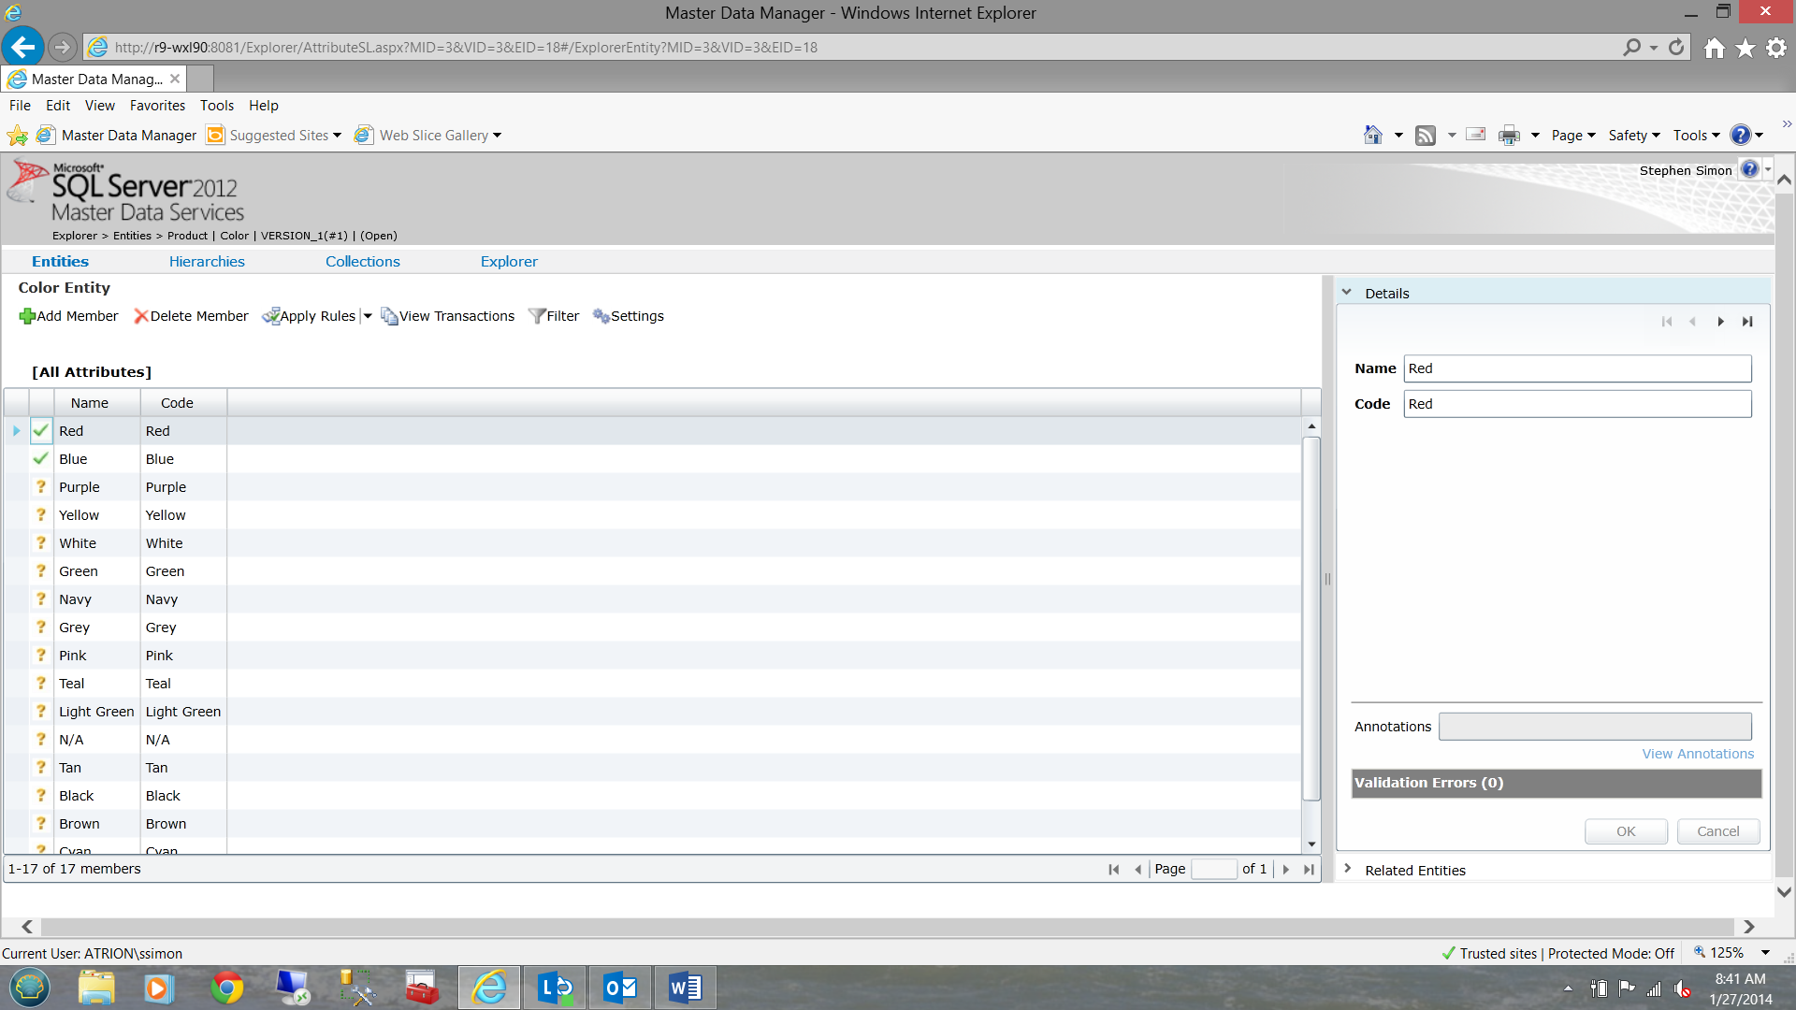Click the validation checkmark on Blue row

tap(41, 459)
